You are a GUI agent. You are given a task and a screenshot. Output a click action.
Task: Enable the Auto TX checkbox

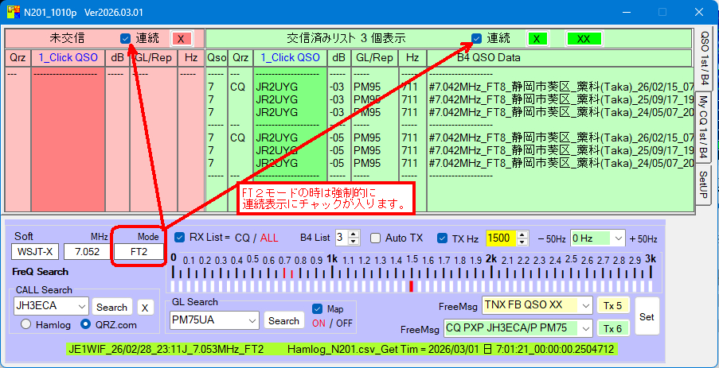tap(376, 237)
